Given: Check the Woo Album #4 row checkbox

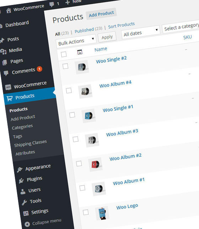Looking at the screenshot, I should tap(69, 91).
